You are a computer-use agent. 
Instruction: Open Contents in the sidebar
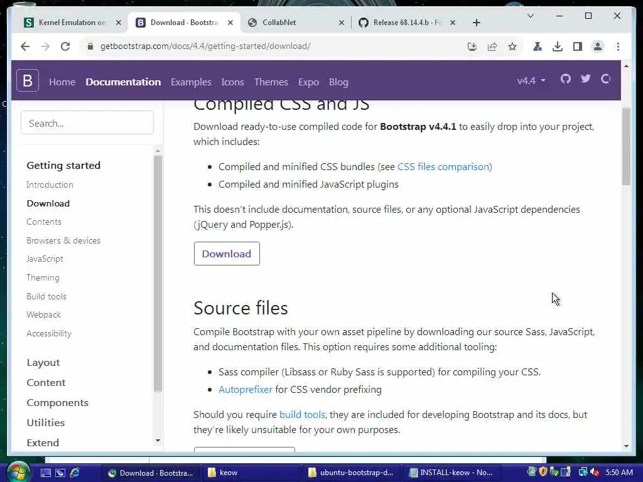point(44,222)
